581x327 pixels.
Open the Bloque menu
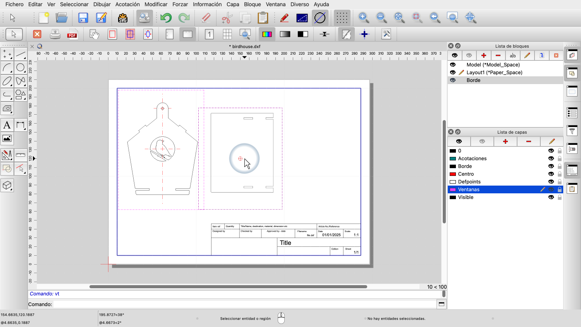[x=252, y=4]
